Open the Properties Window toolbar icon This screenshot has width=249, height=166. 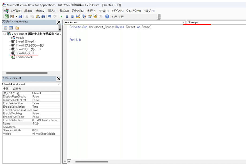point(90,16)
